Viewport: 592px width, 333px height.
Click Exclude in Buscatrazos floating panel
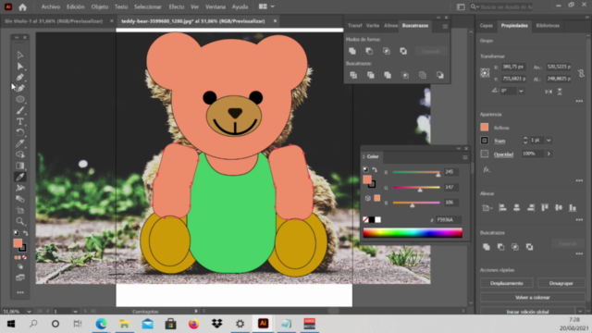pos(403,51)
